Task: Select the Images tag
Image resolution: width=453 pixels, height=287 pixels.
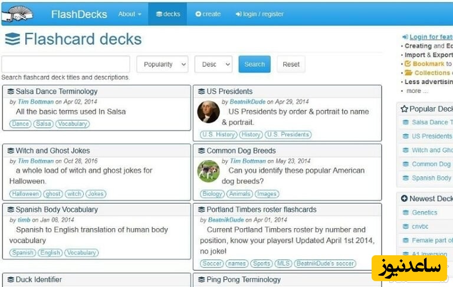Action: (267, 194)
